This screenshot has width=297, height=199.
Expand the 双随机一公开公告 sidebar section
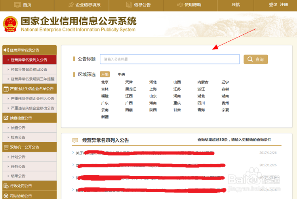[x=30, y=147]
